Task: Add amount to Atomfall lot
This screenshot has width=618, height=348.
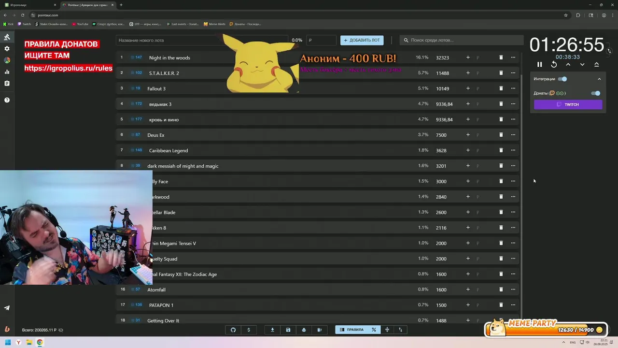Action: coord(468,290)
